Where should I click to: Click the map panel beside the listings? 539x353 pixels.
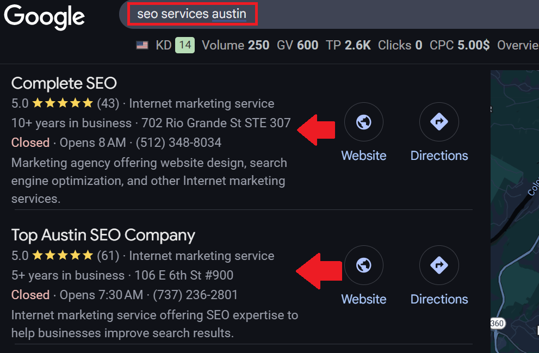[515, 212]
